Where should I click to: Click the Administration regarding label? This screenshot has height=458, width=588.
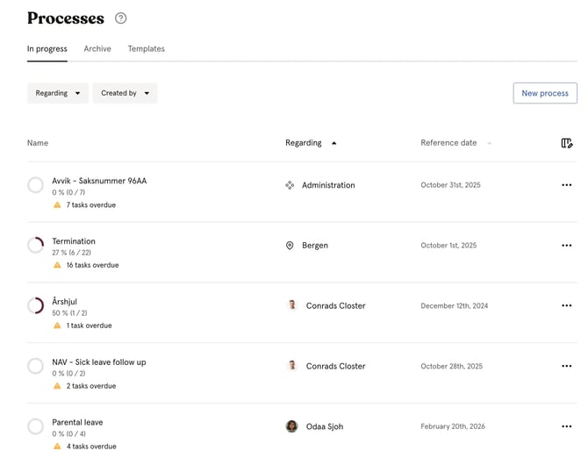click(x=328, y=185)
